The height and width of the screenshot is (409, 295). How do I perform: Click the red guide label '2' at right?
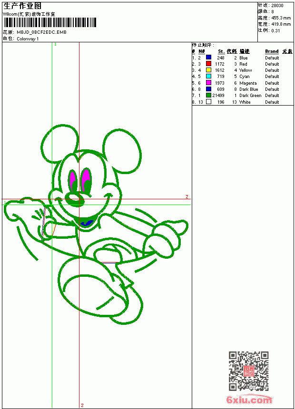pyautogui.click(x=187, y=196)
